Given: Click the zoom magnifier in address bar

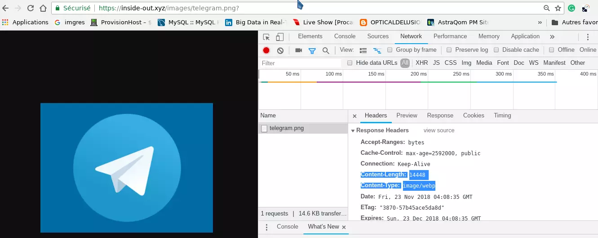Looking at the screenshot, I should (547, 8).
